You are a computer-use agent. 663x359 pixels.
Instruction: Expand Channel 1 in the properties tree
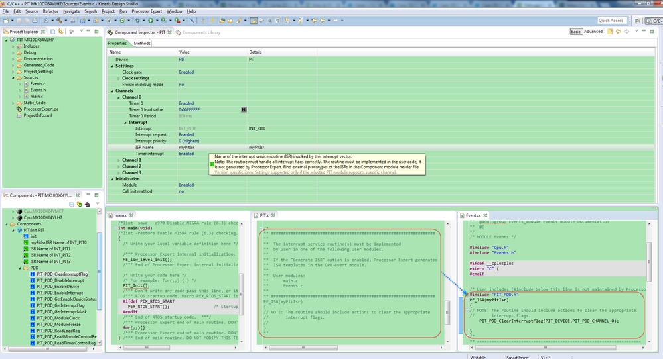(x=119, y=160)
